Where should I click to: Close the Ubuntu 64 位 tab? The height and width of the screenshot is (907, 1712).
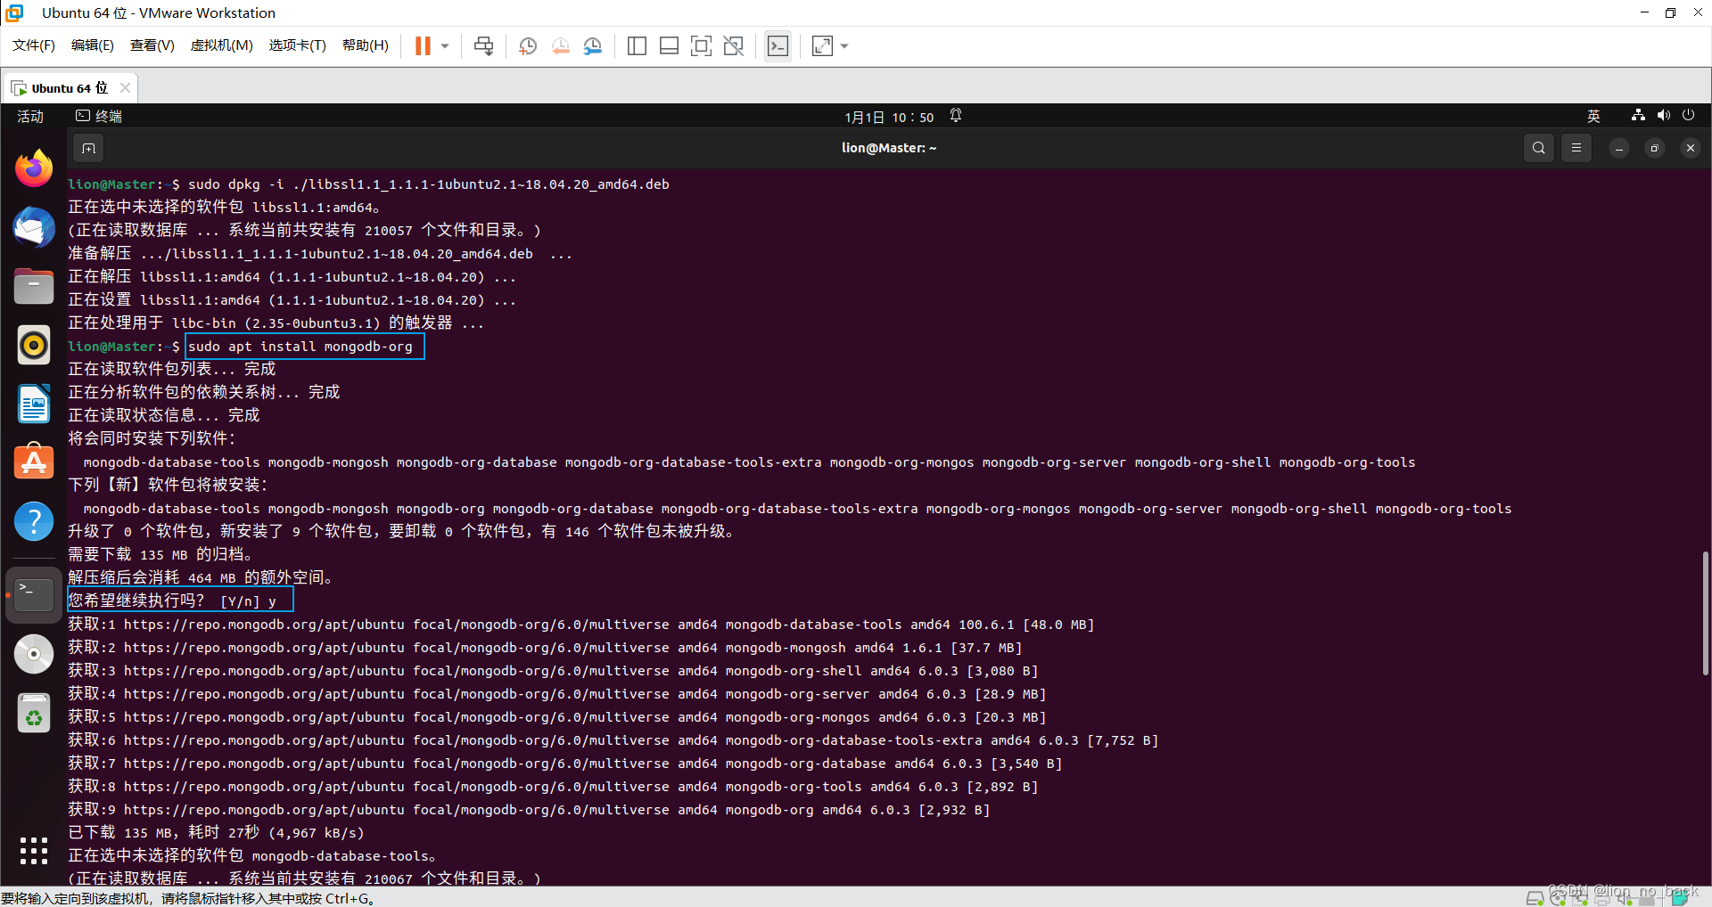[x=125, y=87]
